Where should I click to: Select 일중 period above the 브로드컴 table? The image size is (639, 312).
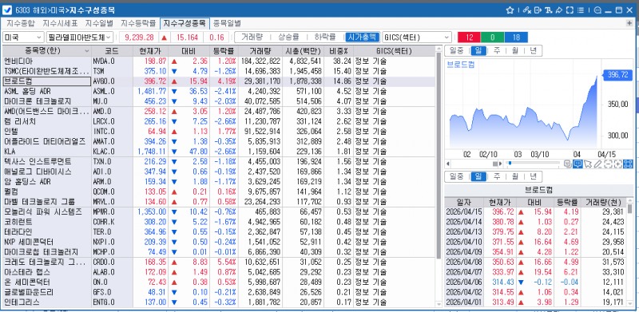tap(456, 176)
